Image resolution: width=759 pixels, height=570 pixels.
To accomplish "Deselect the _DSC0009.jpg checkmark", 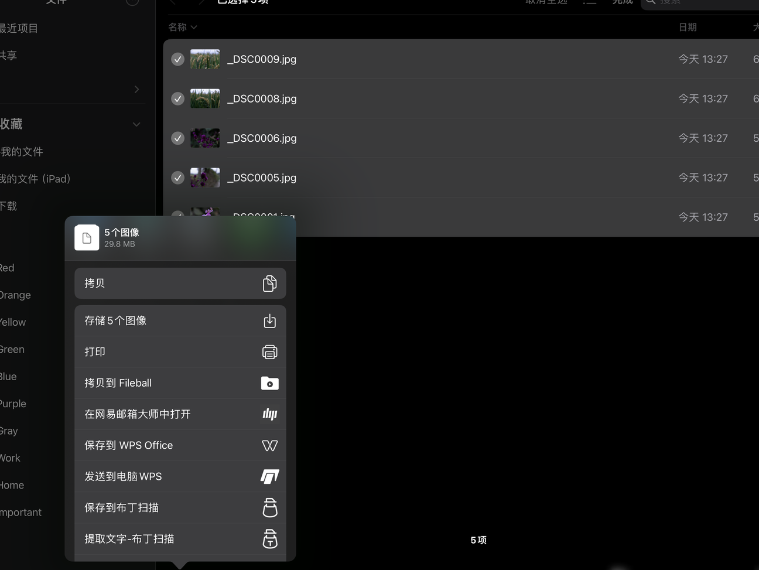I will click(177, 59).
